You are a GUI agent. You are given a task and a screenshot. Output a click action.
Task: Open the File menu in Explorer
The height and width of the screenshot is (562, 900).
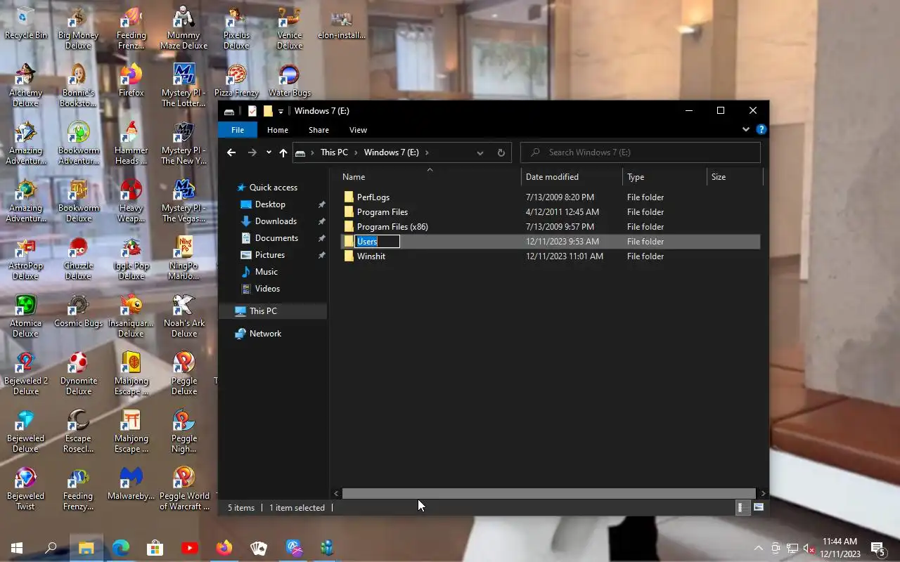pos(238,130)
